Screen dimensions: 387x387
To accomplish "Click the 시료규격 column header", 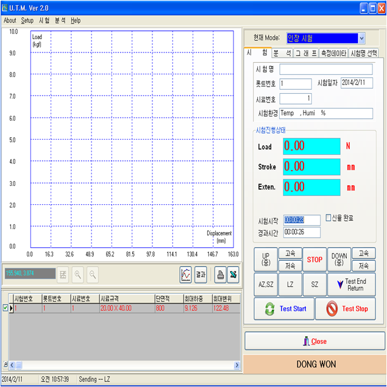I will 127,299.
